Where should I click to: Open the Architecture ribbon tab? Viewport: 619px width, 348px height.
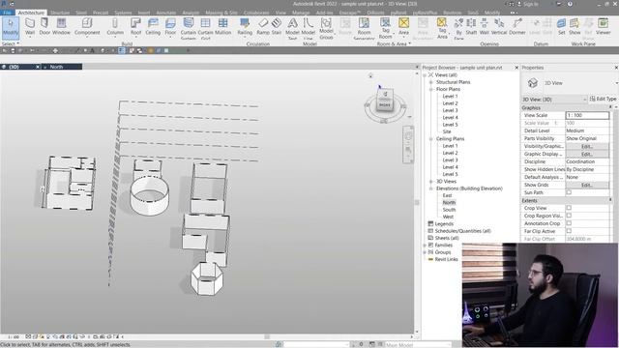31,13
